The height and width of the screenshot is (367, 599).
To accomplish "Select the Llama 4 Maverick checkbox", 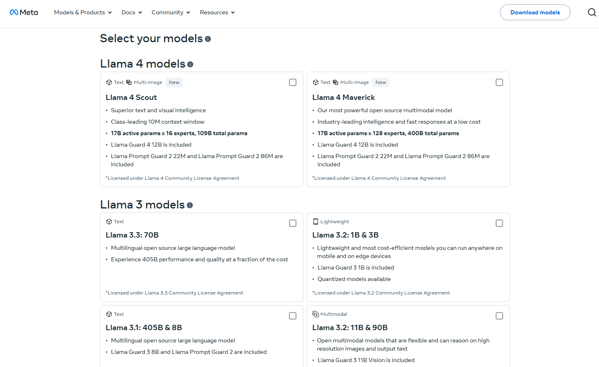I will point(499,82).
